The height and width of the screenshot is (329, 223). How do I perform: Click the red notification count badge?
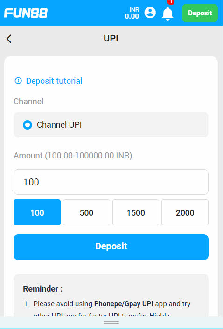pos(171,2)
